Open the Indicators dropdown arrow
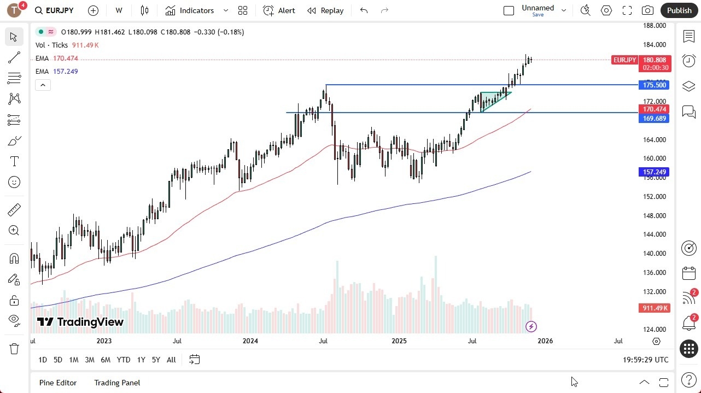 (225, 10)
